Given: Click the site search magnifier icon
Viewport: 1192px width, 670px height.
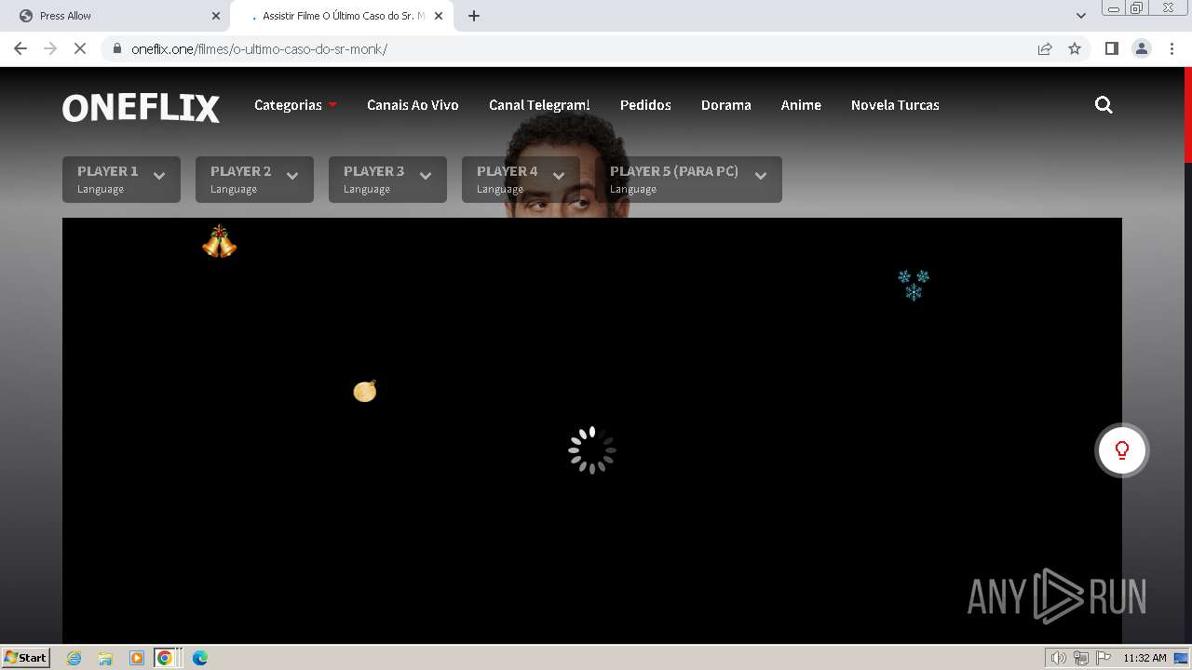Looking at the screenshot, I should (1104, 105).
